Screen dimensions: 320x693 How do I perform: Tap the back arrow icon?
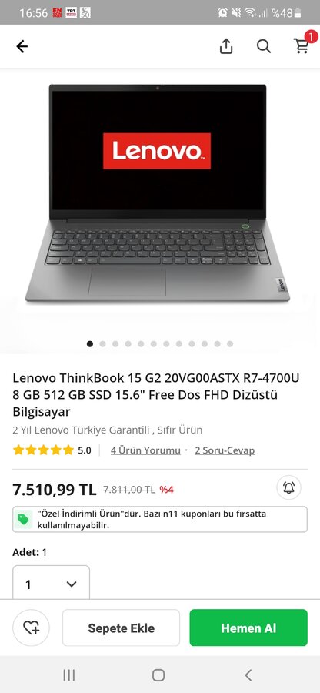pos(22,46)
